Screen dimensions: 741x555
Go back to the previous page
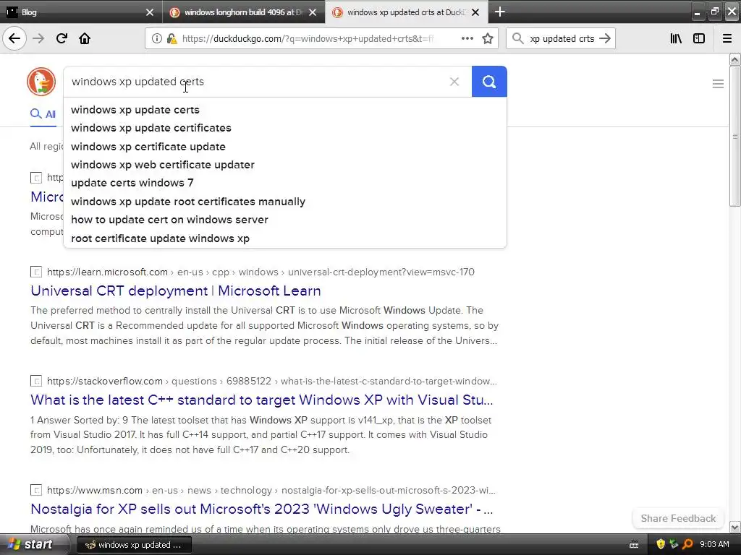[x=14, y=38]
